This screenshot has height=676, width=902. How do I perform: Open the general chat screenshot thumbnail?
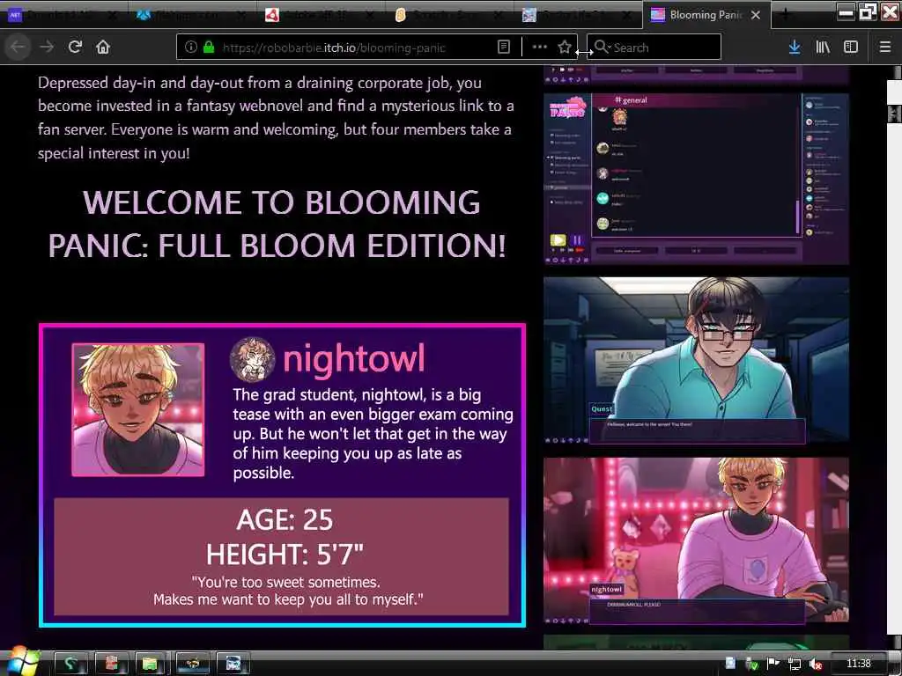point(696,178)
